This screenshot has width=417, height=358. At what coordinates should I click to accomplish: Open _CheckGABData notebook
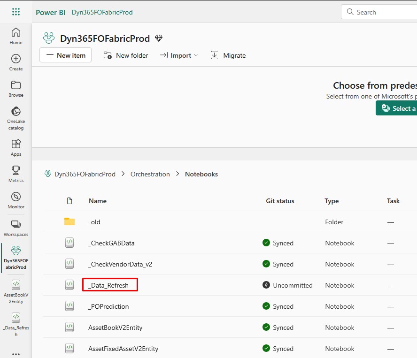pyautogui.click(x=111, y=243)
